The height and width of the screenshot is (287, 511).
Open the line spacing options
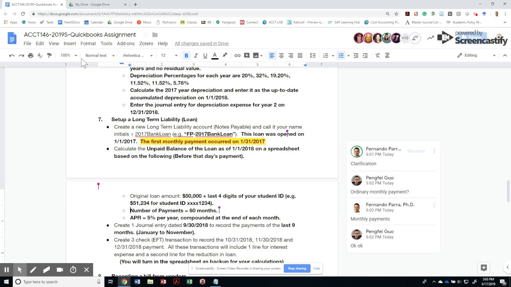[x=313, y=55]
